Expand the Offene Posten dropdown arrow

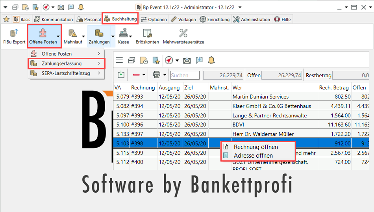click(58, 36)
